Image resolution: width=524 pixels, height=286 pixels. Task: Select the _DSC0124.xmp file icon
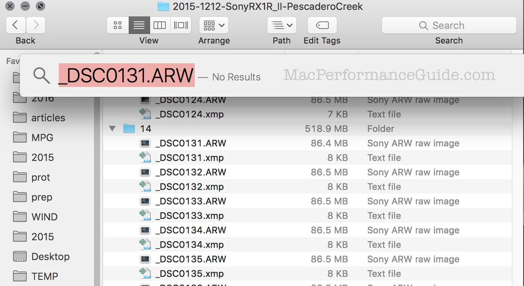coord(145,114)
